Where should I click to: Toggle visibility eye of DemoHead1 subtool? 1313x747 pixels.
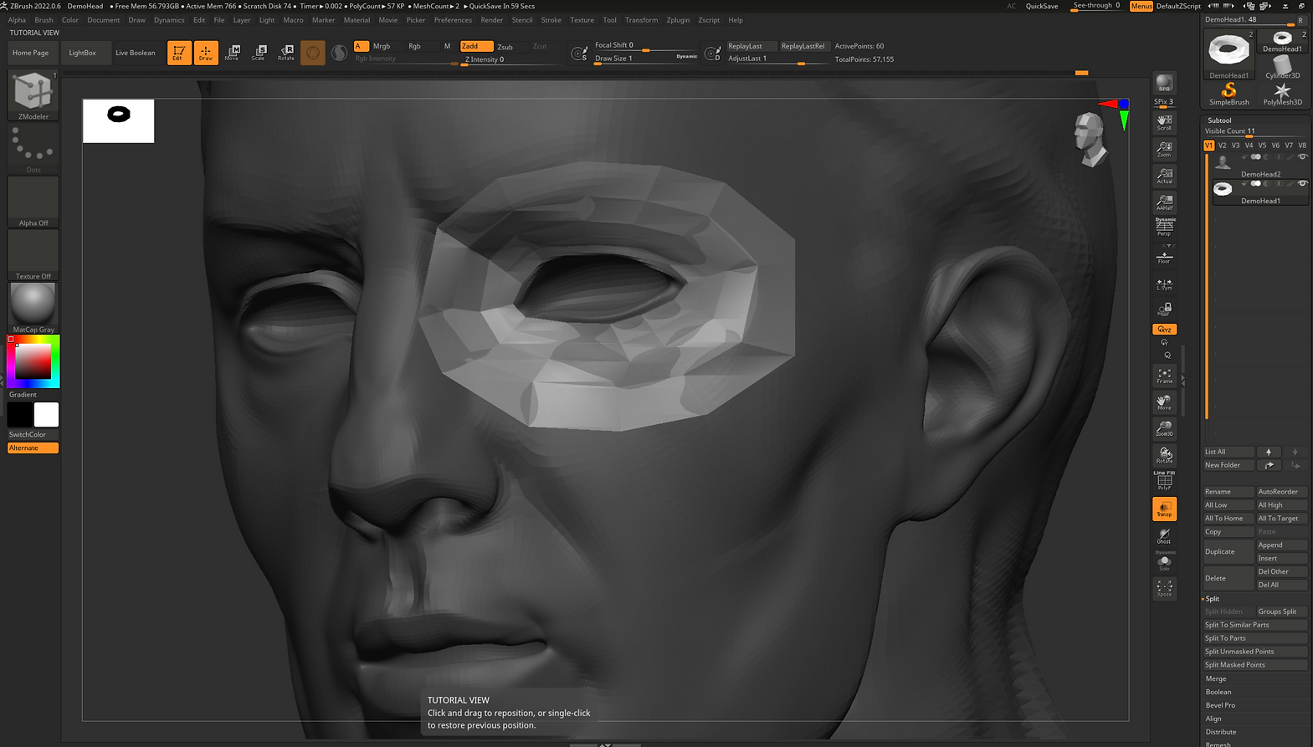coord(1302,184)
